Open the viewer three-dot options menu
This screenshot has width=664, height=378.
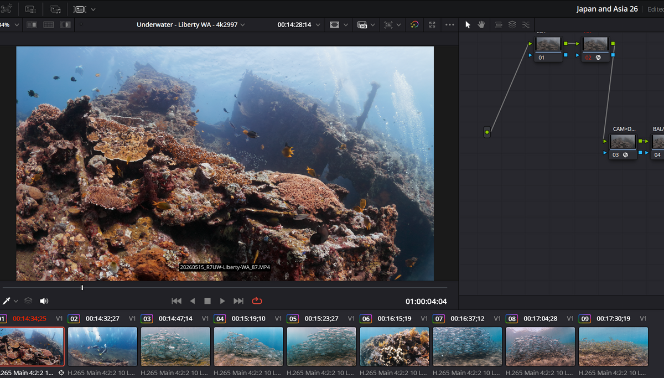[449, 25]
